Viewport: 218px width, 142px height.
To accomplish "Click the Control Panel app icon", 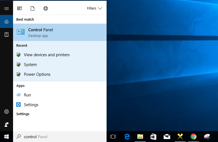I will tap(21, 32).
